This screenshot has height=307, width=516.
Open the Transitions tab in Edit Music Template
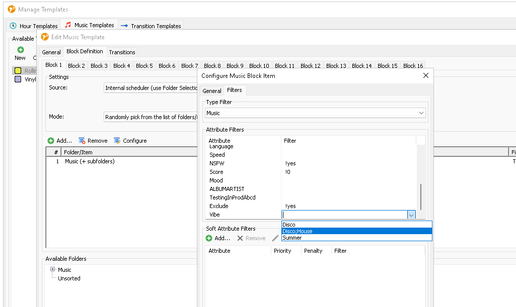coord(122,52)
